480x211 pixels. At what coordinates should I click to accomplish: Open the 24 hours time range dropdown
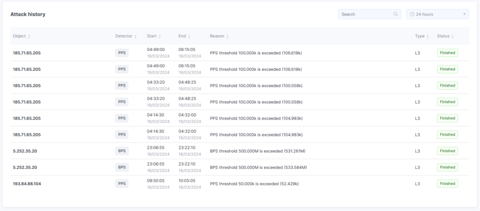point(437,14)
